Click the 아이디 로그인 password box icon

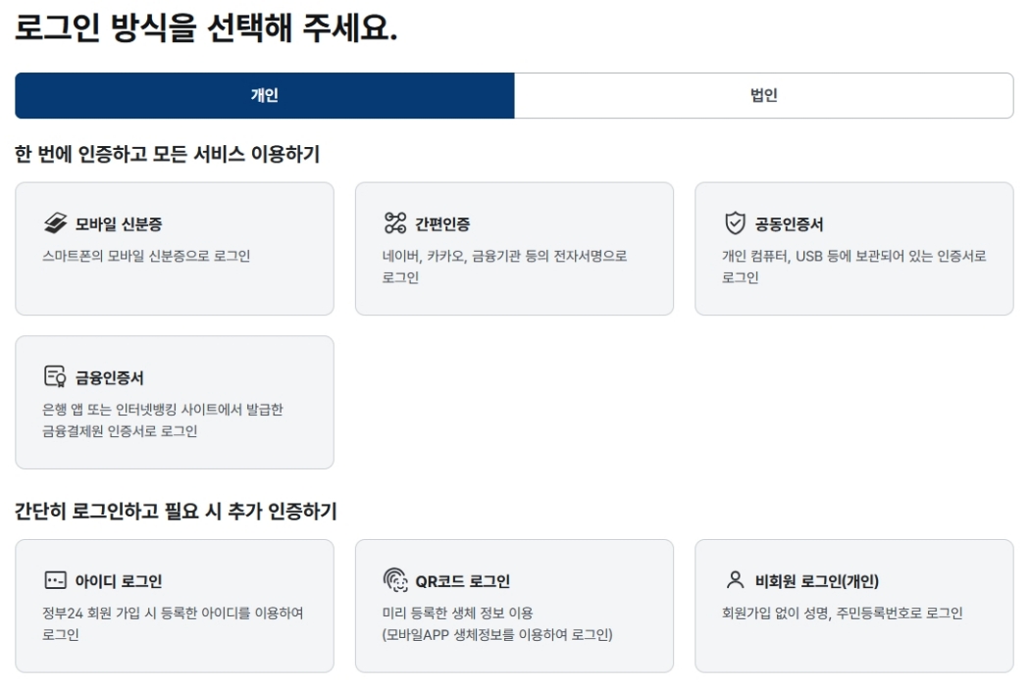(55, 580)
